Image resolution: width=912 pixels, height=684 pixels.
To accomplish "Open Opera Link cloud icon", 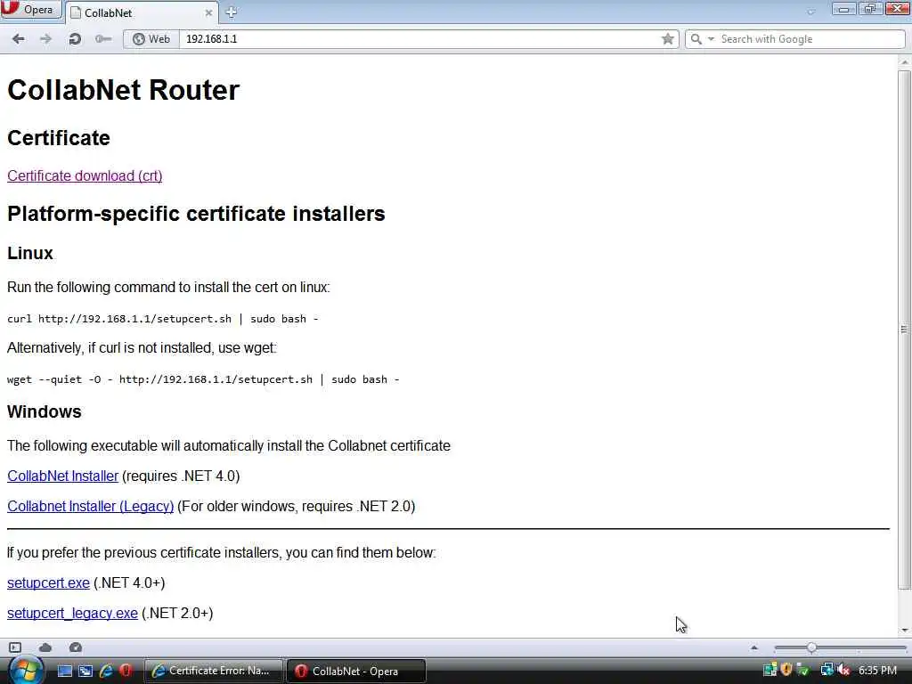I will (x=45, y=647).
